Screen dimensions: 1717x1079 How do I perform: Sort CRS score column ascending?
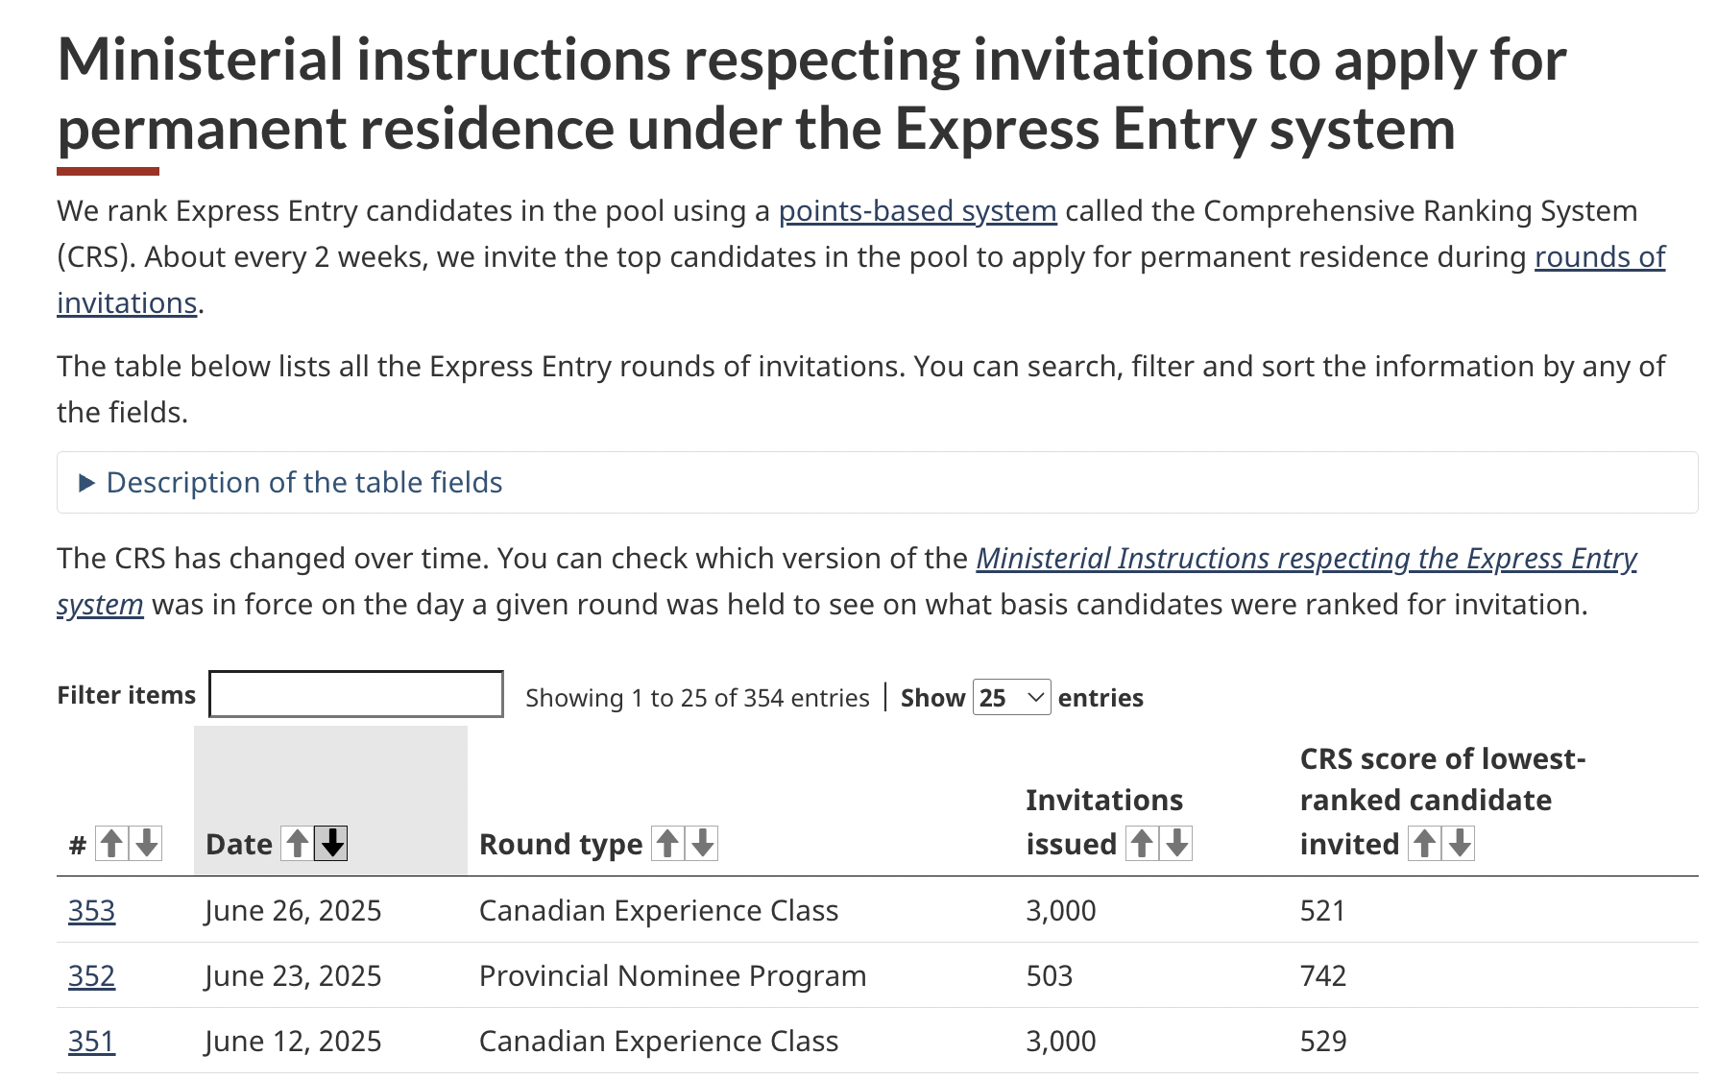pos(1425,844)
